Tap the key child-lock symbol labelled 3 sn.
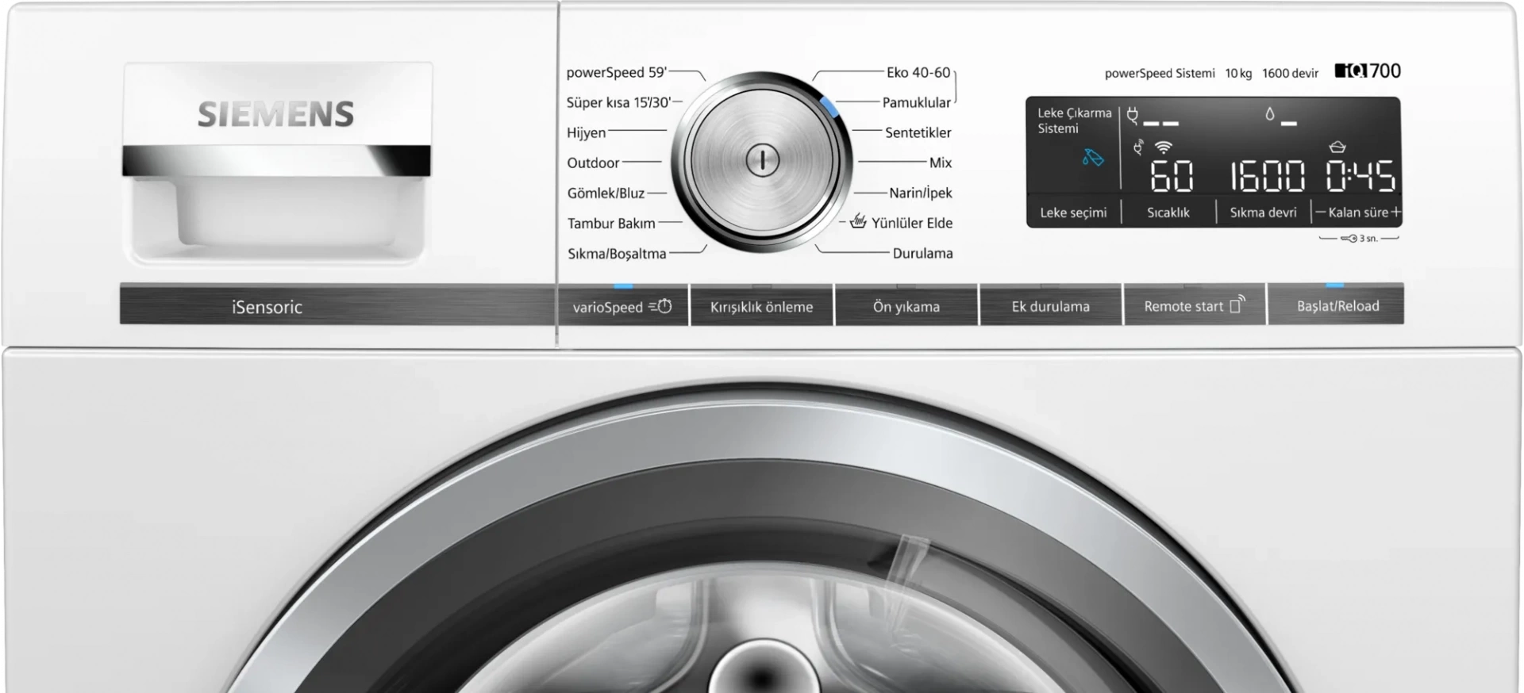Image resolution: width=1524 pixels, height=693 pixels. (x=1349, y=238)
